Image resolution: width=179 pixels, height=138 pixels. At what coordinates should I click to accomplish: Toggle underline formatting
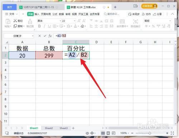(x=49, y=26)
